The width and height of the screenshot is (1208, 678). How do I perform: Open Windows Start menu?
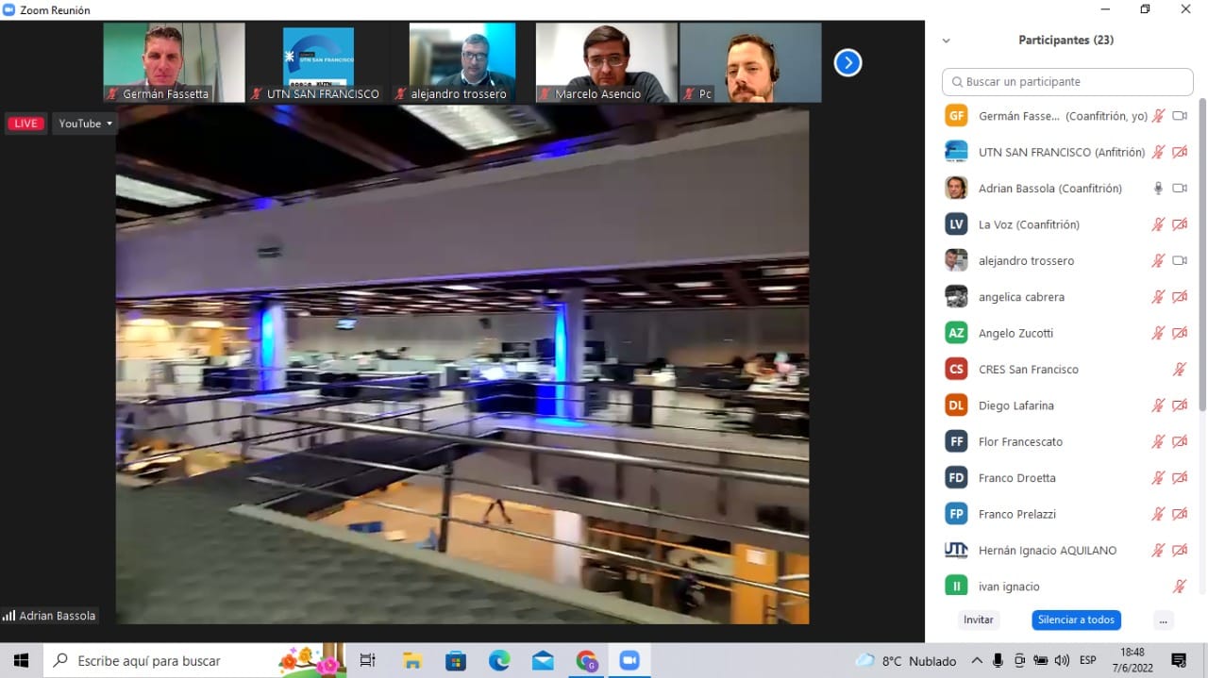point(22,660)
